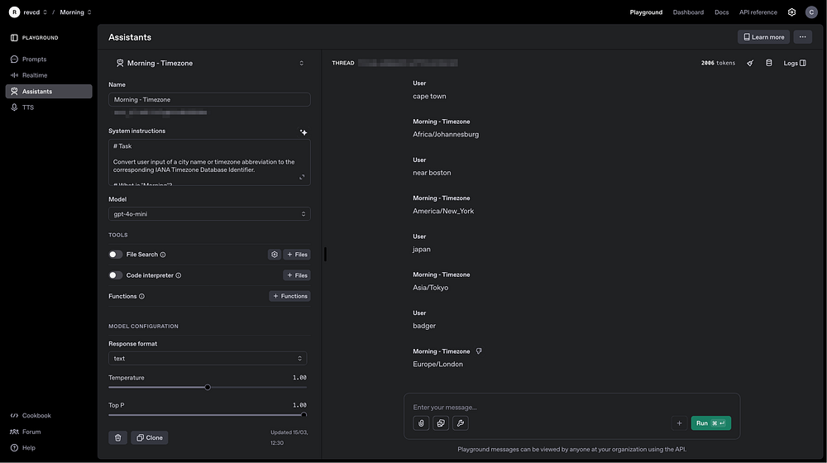The width and height of the screenshot is (827, 463).
Task: Collapse the Playground sidebar panel icon
Action: [x=14, y=38]
